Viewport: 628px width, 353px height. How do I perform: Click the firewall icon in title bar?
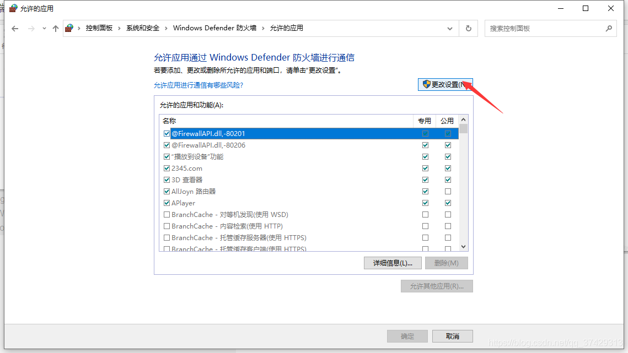(x=13, y=8)
